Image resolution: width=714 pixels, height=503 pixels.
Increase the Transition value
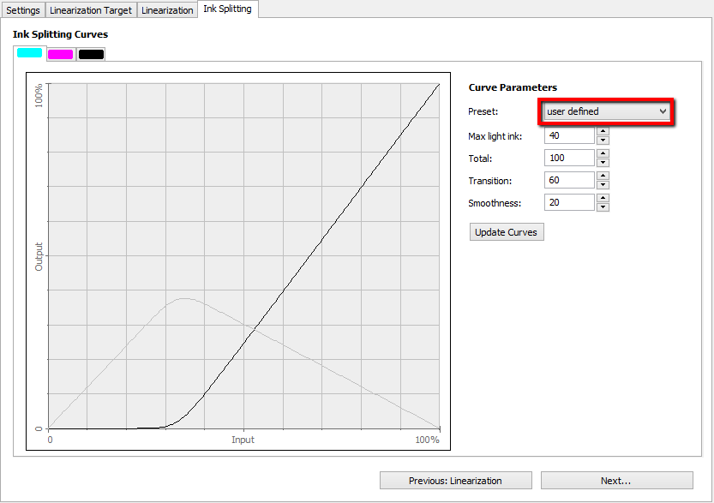pyautogui.click(x=603, y=176)
